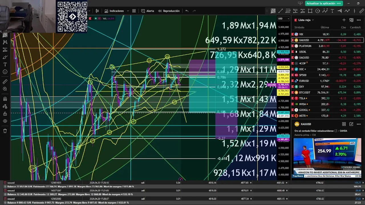Select SP500 in the watchlist
The image size is (365, 205).
(x=327, y=75)
